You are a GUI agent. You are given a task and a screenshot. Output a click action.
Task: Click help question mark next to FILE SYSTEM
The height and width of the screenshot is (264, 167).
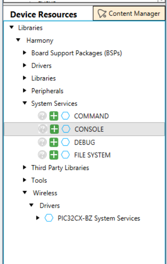42,155
